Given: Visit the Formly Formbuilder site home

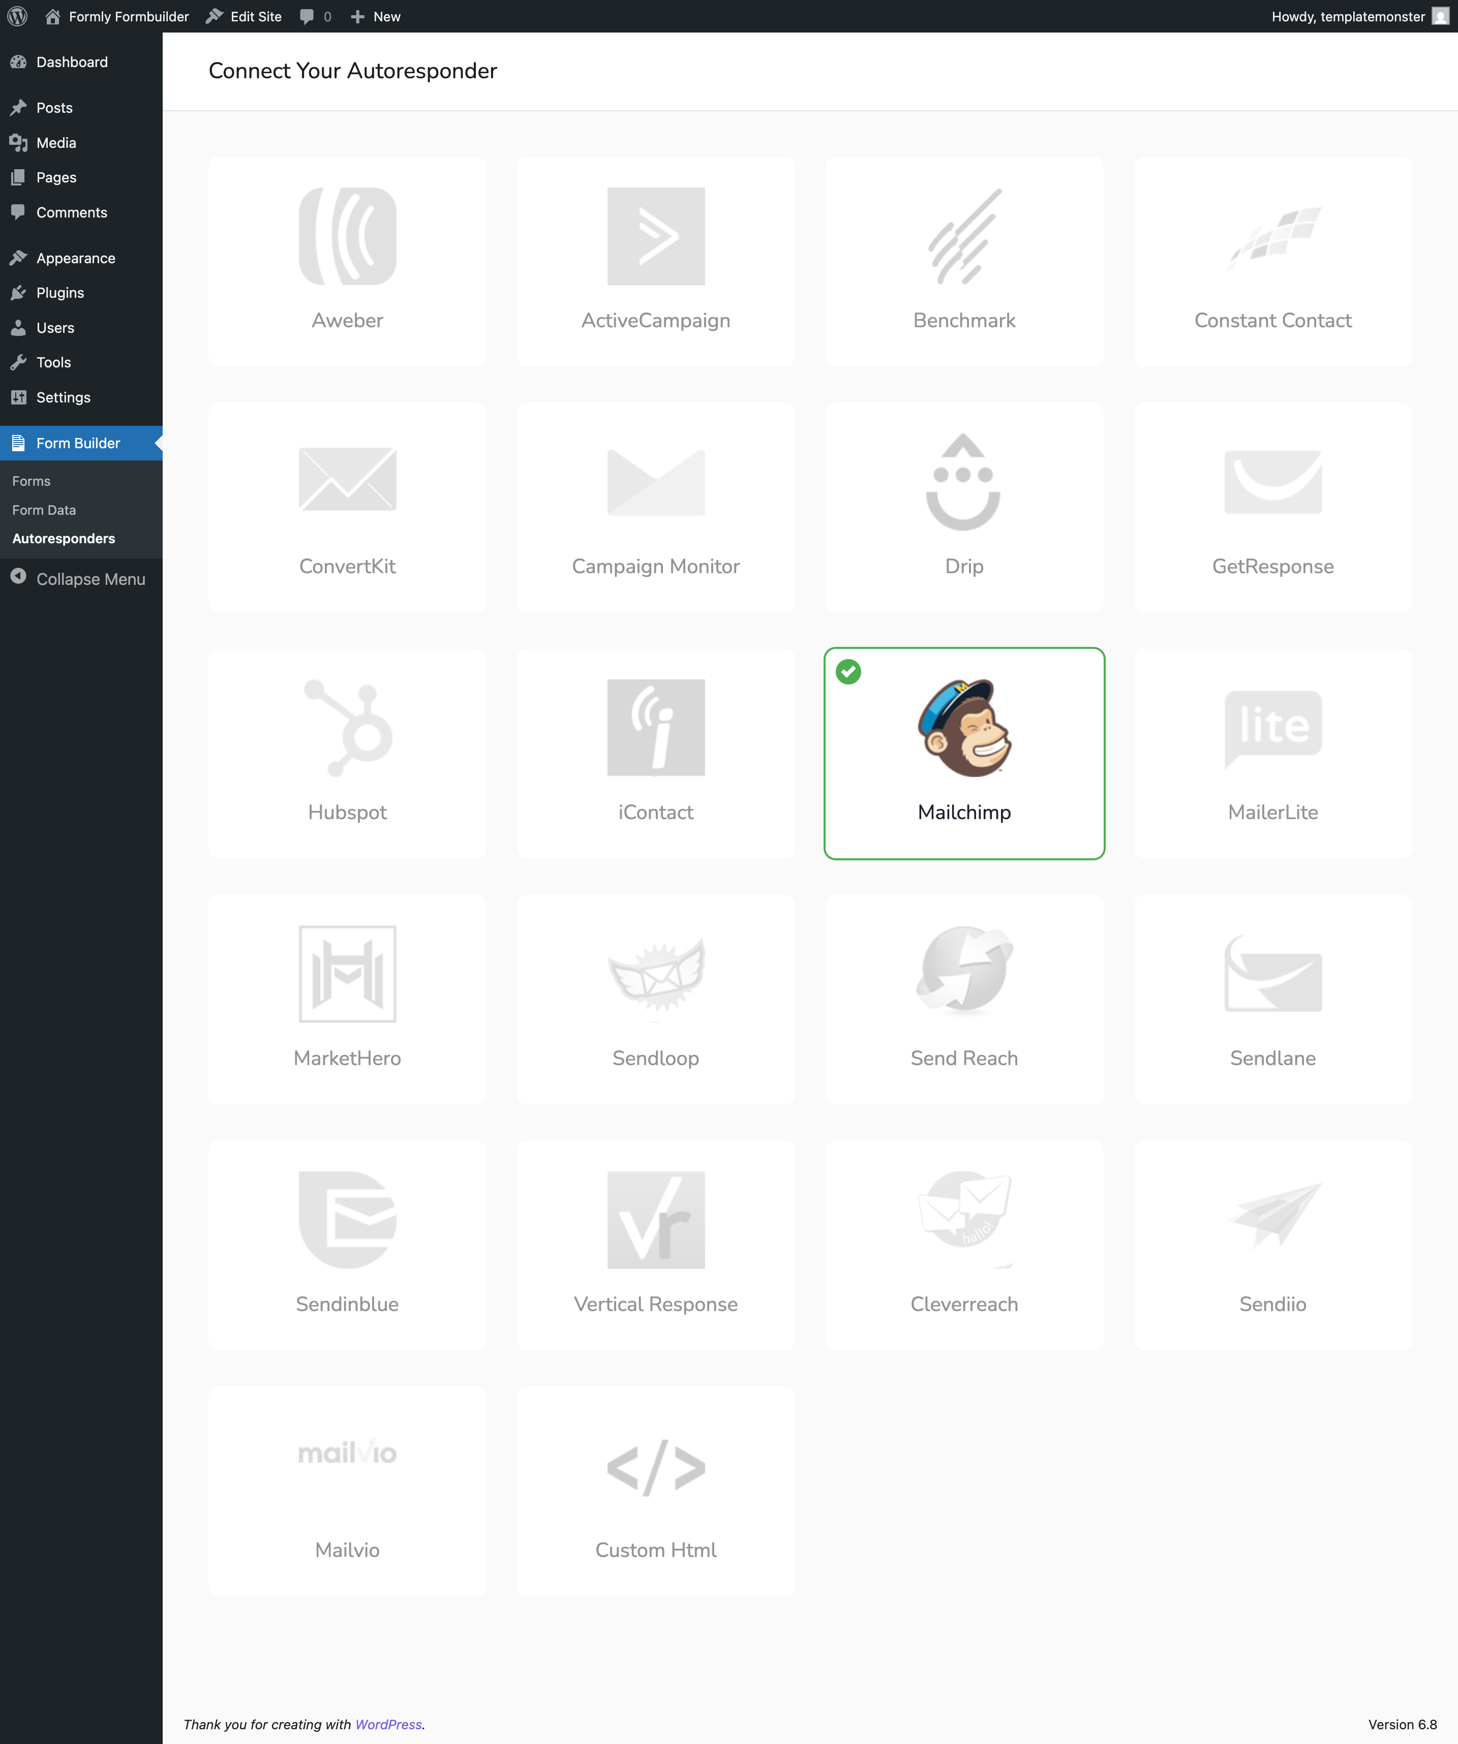Looking at the screenshot, I should click(117, 16).
